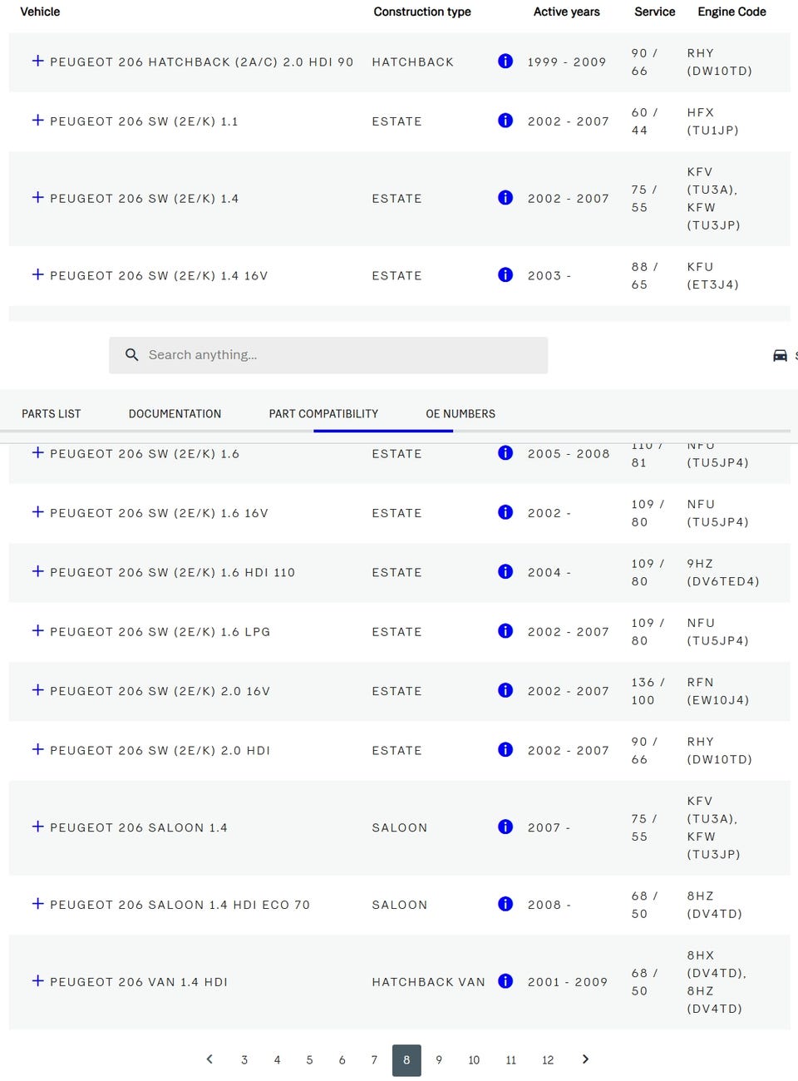Image resolution: width=798 pixels, height=1081 pixels.
Task: Click active years 1999 - 2009
Action: (x=567, y=62)
